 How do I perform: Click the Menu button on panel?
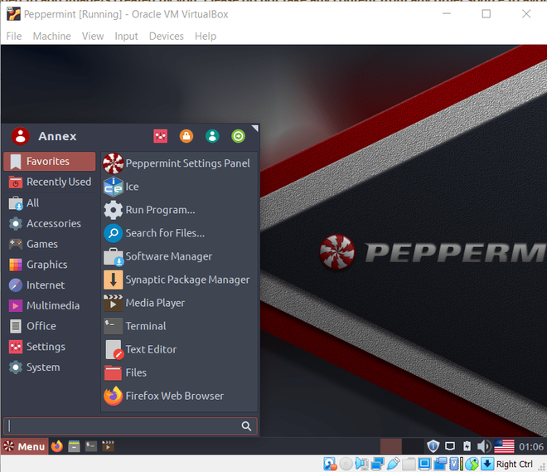pyautogui.click(x=24, y=446)
